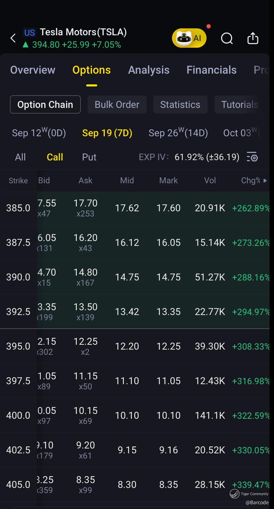Screen dimensions: 274x509
Task: Open the AI assistant tiger icon
Action: click(x=189, y=38)
